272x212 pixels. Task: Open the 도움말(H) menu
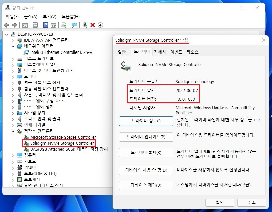pos(70,16)
